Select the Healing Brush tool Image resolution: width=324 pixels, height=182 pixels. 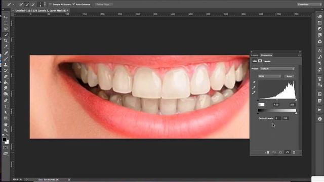click(x=6, y=53)
